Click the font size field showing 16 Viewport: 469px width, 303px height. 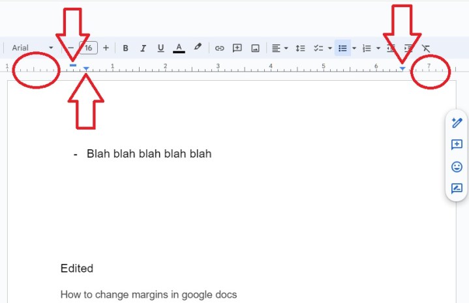click(88, 48)
